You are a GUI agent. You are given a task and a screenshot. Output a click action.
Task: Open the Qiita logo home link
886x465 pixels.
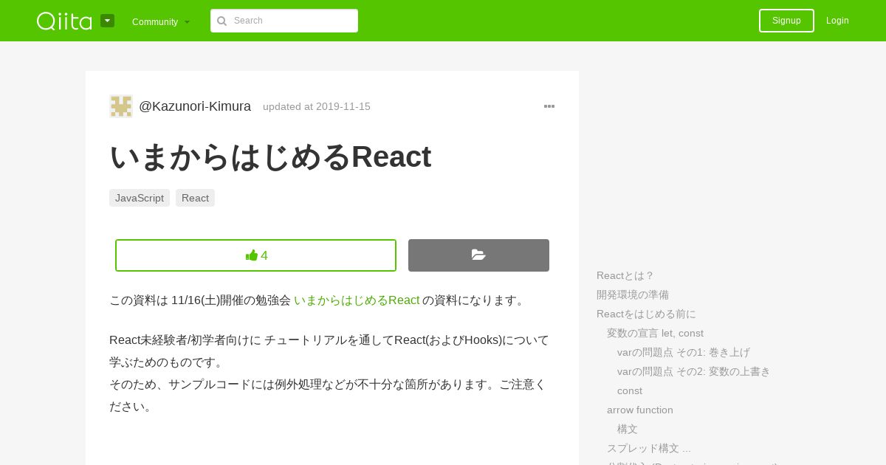pos(64,21)
